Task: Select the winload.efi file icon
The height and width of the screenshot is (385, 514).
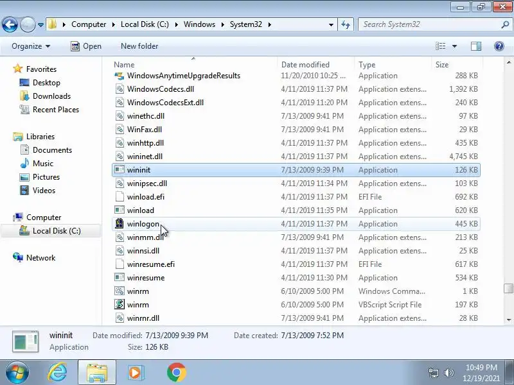Action: pos(120,197)
